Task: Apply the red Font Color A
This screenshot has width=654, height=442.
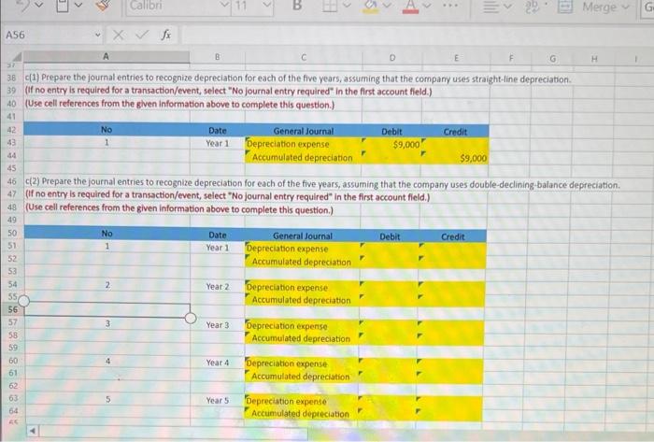Action: 410,6
